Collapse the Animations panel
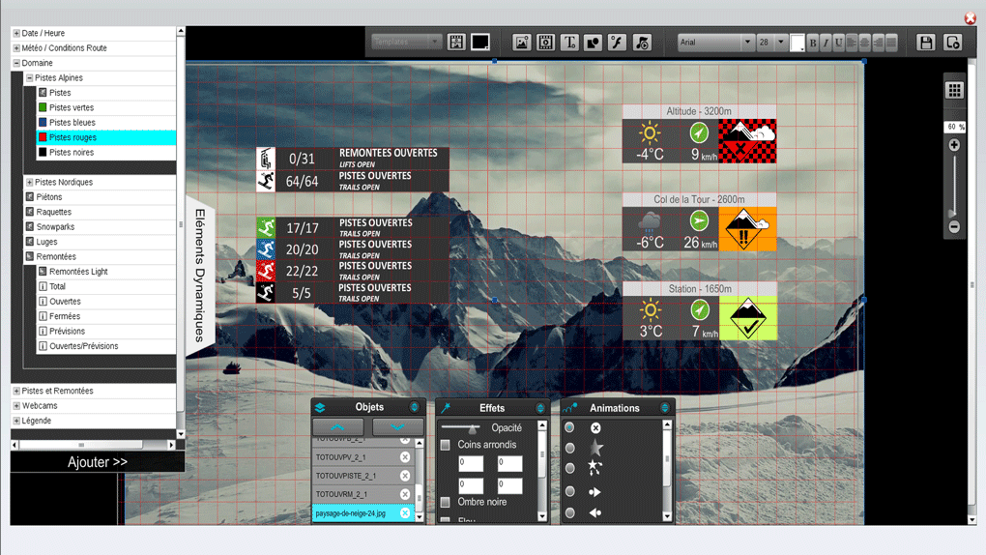 tap(665, 408)
